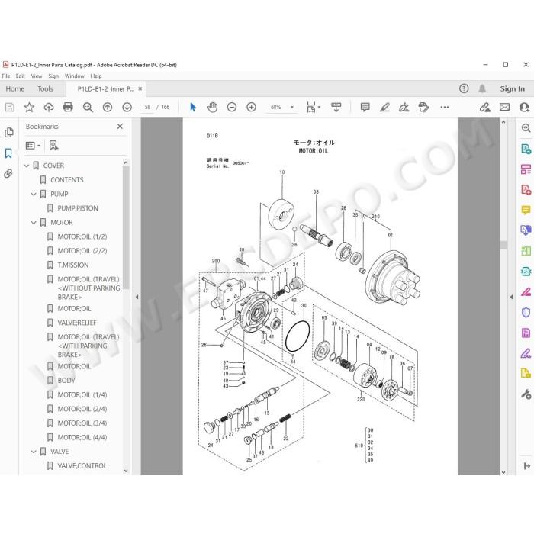Click the Print file icon
534x534 pixels.
[x=68, y=108]
